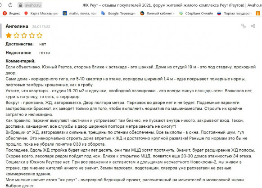The height and width of the screenshot is (188, 262).
Task: Open the Яндекс bookmark
Action: coord(11,13)
